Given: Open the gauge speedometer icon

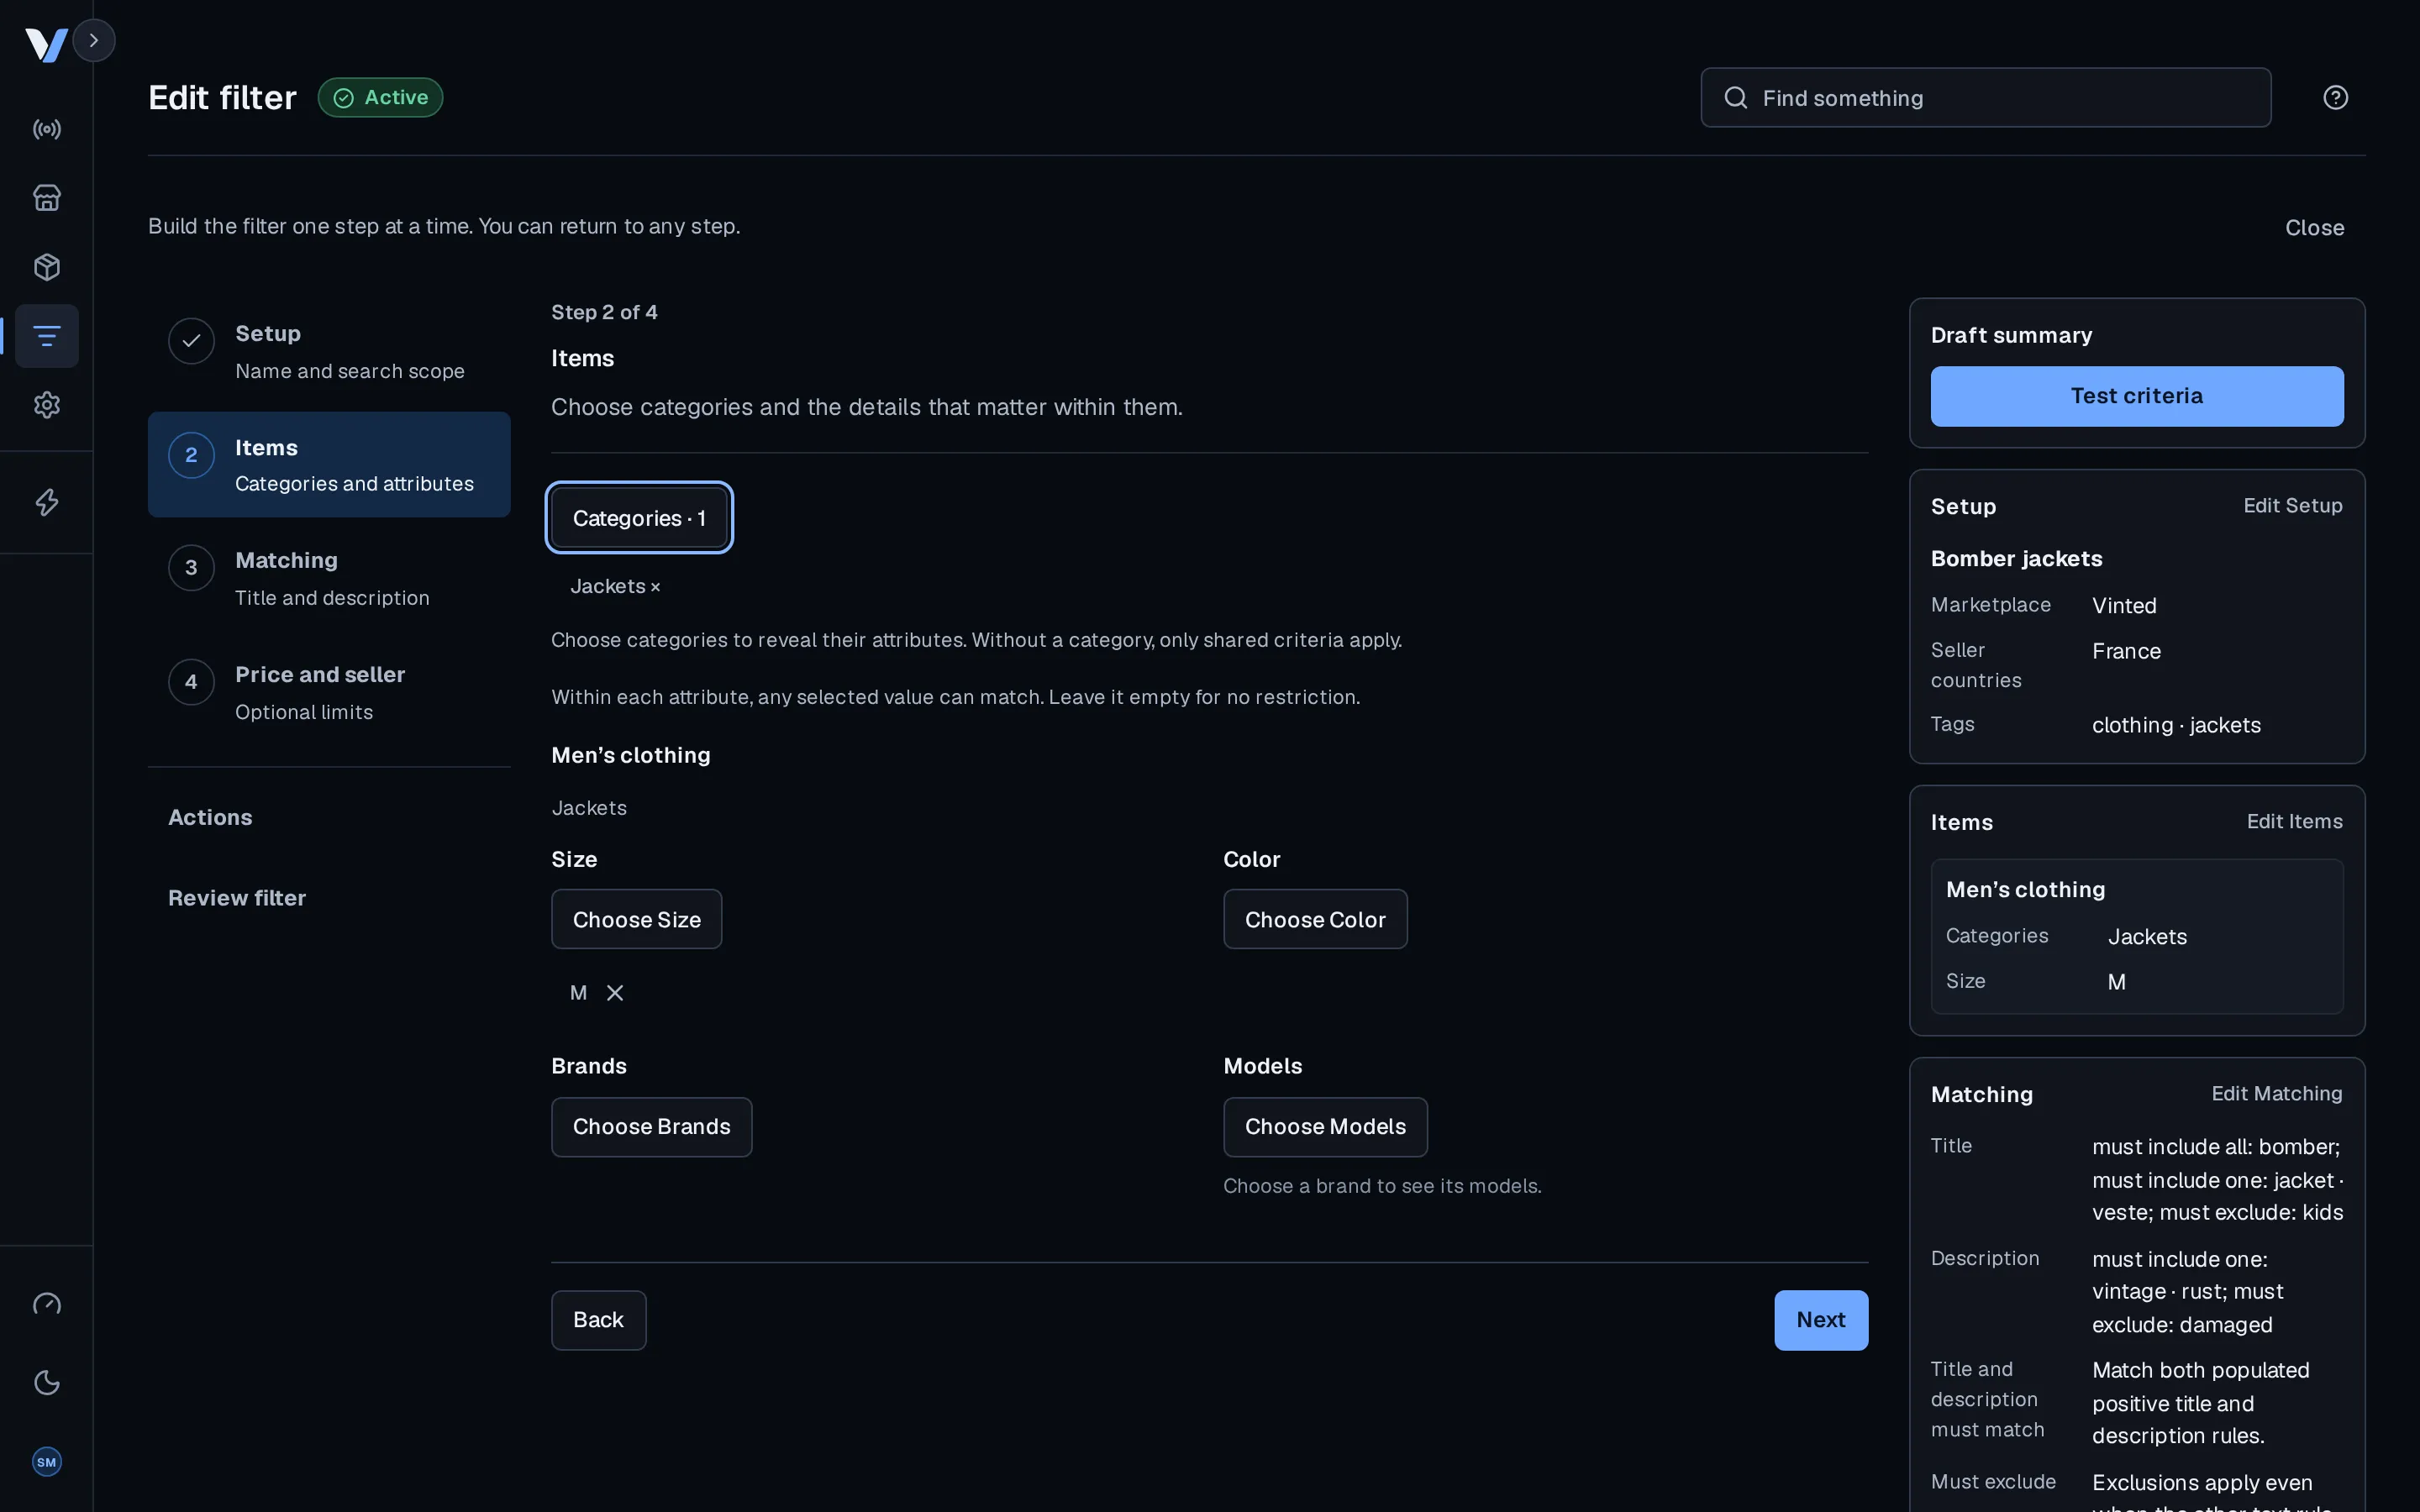Looking at the screenshot, I should (x=47, y=1304).
